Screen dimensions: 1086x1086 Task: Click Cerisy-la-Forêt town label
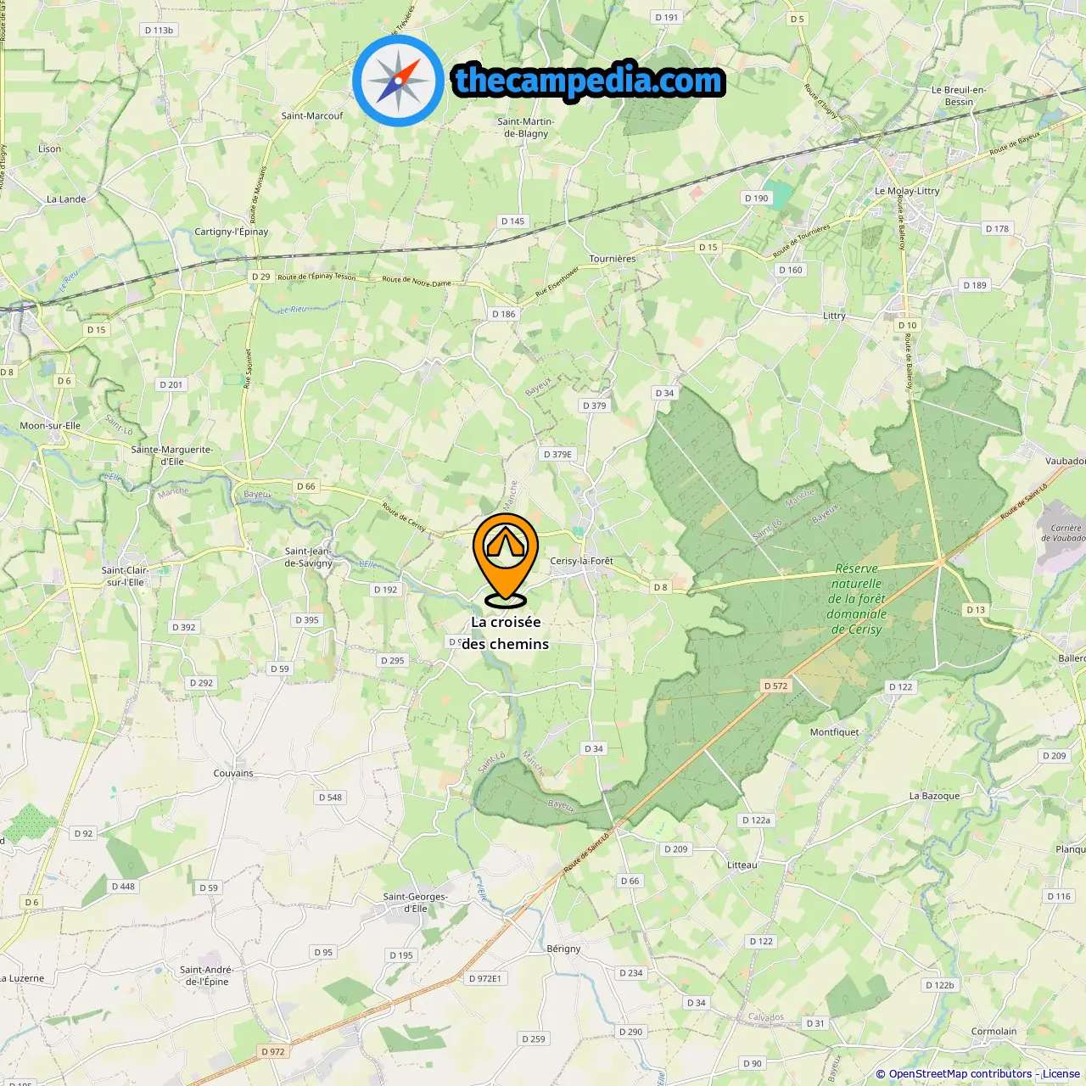pyautogui.click(x=581, y=561)
